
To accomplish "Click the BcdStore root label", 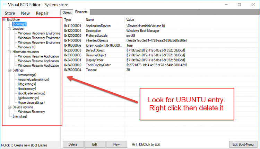I will (x=13, y=19).
